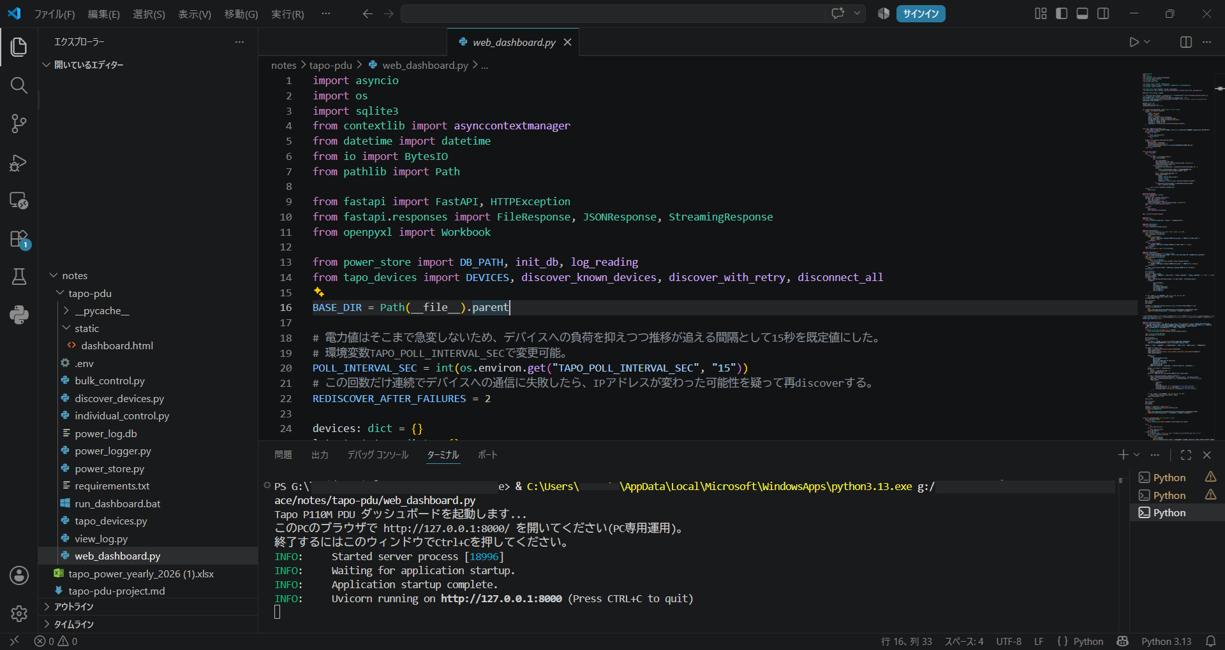Open the Copilot chat icon
Image resolution: width=1225 pixels, height=650 pixels.
(838, 13)
